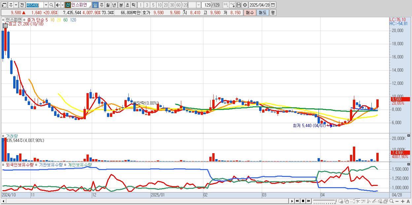412x205 pixels.
Task: Click the blue 매도 sell button
Action: point(263,13)
